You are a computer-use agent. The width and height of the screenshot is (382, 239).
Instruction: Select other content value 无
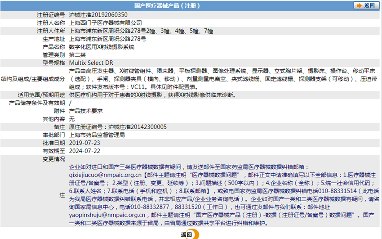[x=71, y=119]
